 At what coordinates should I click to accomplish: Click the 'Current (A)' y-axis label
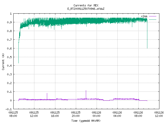click(x=3, y=61)
